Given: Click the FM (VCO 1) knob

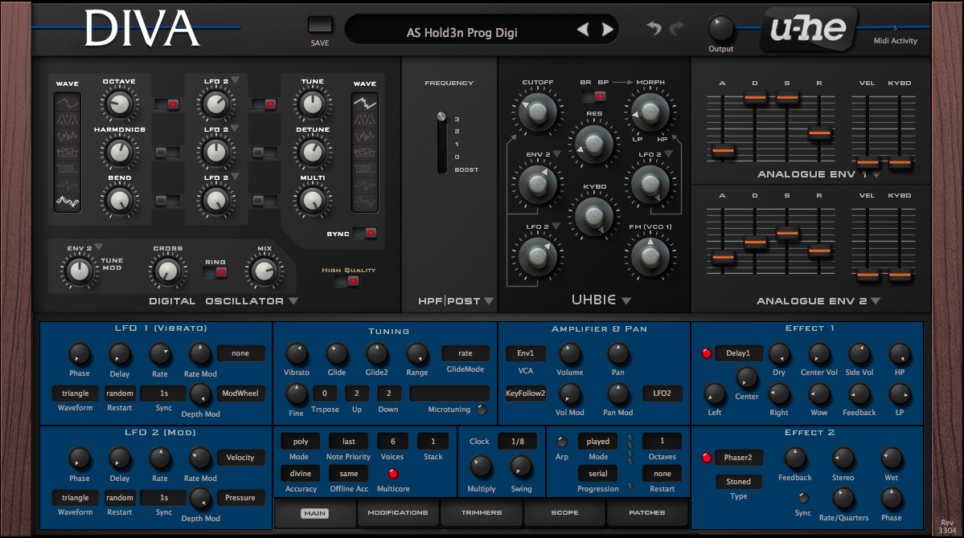Looking at the screenshot, I should pos(650,256).
